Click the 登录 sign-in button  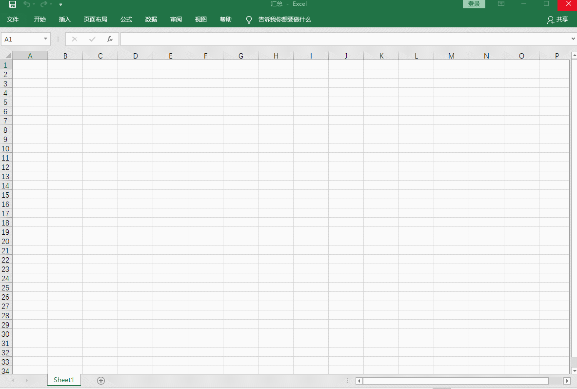[474, 4]
